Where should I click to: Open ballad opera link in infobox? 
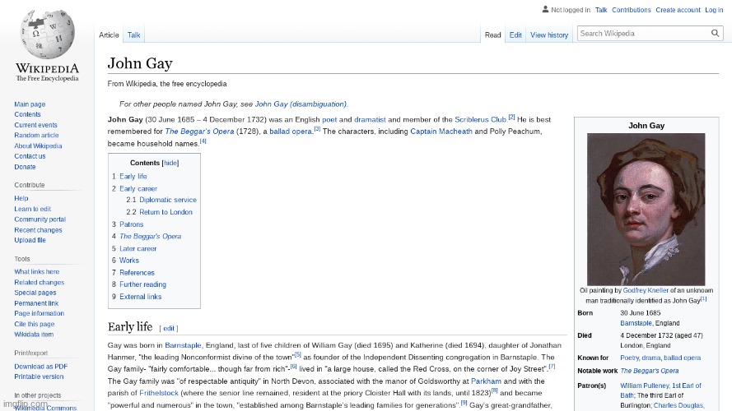682,358
